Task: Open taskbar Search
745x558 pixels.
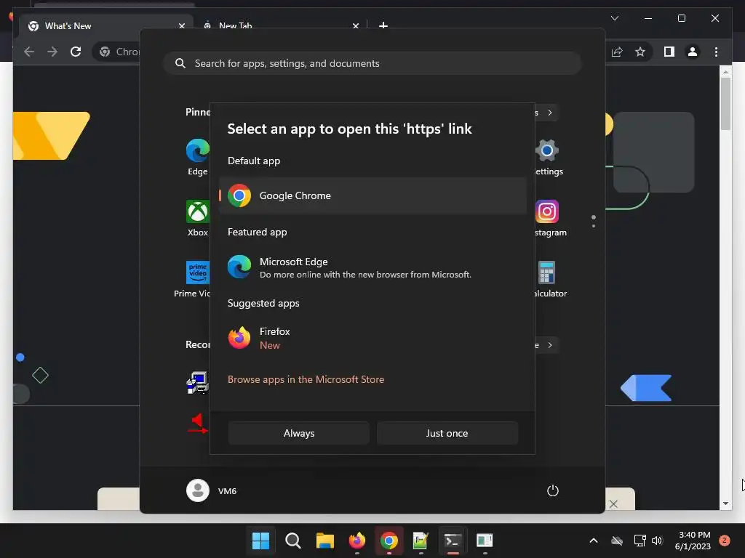Action: click(292, 541)
